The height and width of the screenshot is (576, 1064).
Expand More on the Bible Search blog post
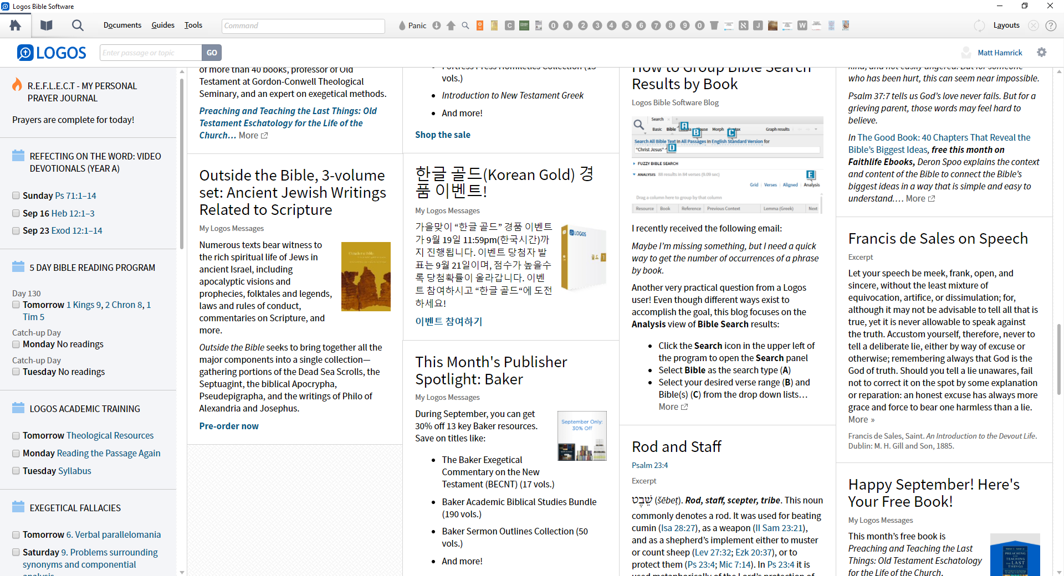[x=673, y=407]
